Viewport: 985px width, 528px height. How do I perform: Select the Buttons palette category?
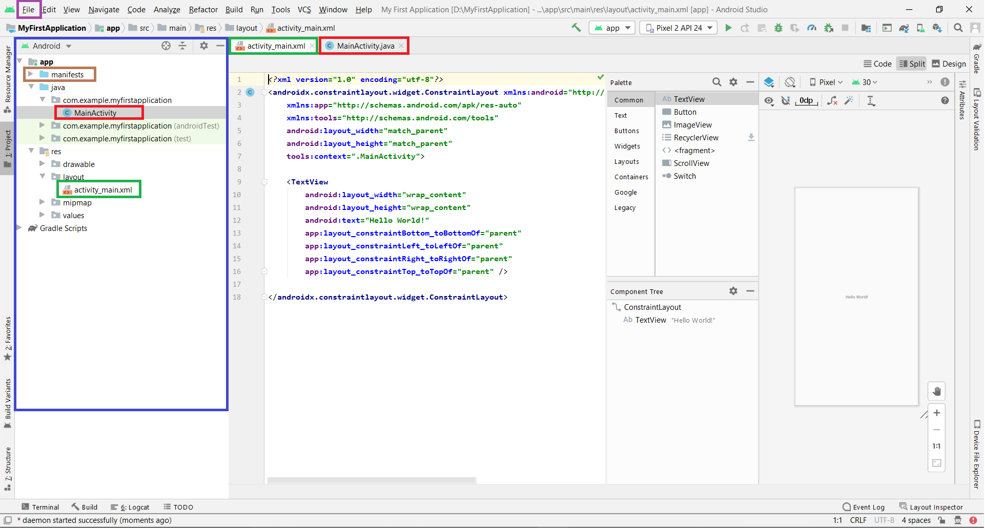pyautogui.click(x=627, y=131)
